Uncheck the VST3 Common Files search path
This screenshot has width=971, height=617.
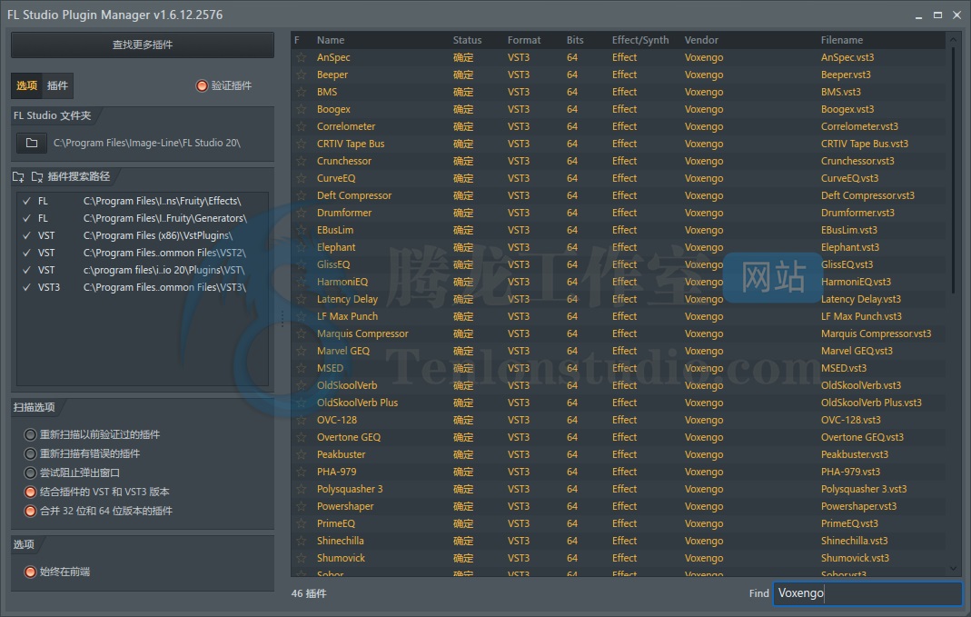tap(27, 287)
